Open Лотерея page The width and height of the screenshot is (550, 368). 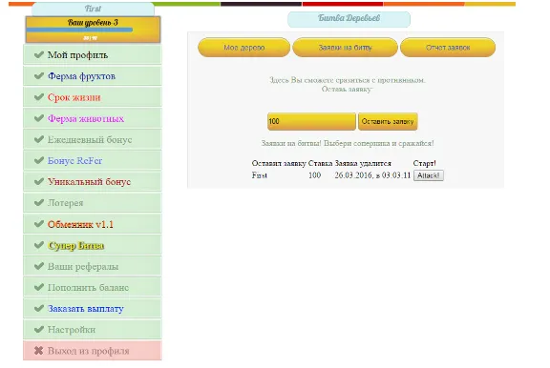point(93,203)
